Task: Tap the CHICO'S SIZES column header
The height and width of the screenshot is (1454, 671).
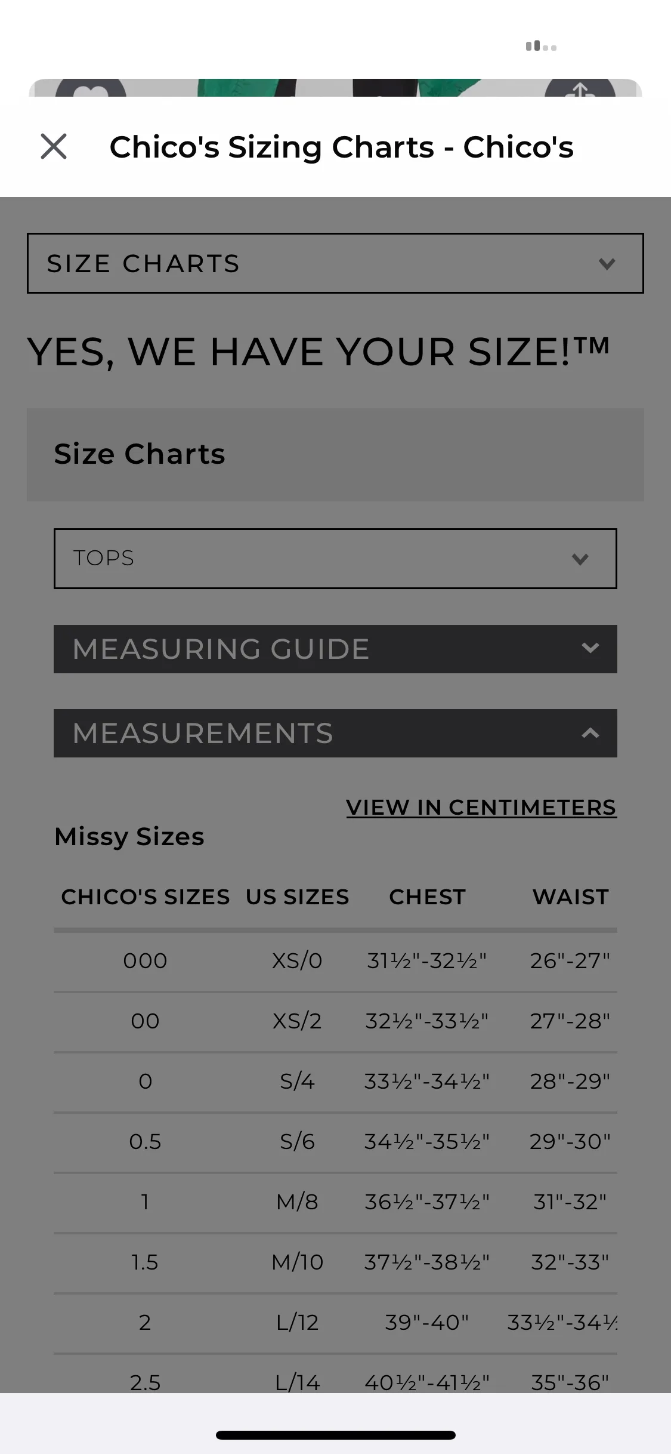Action: pos(146,897)
